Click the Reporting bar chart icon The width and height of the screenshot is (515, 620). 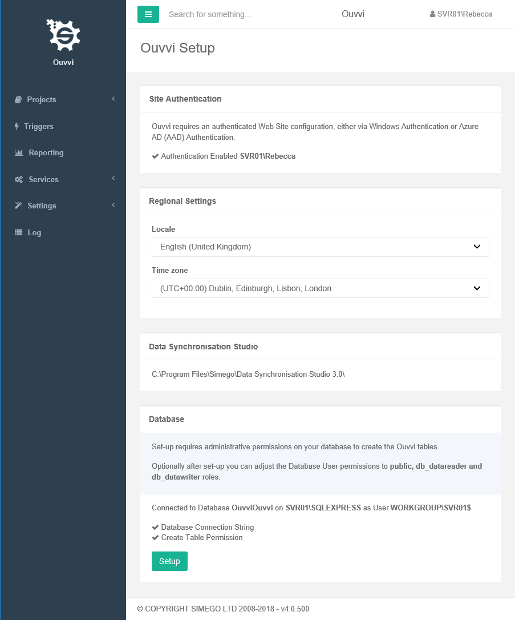[x=19, y=152]
